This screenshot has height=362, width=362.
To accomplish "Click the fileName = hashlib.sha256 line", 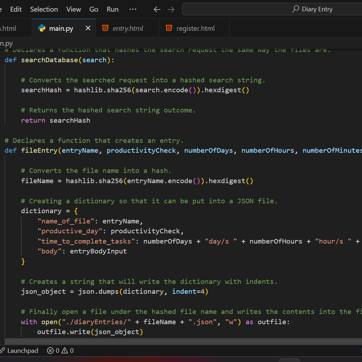I will tap(137, 181).
